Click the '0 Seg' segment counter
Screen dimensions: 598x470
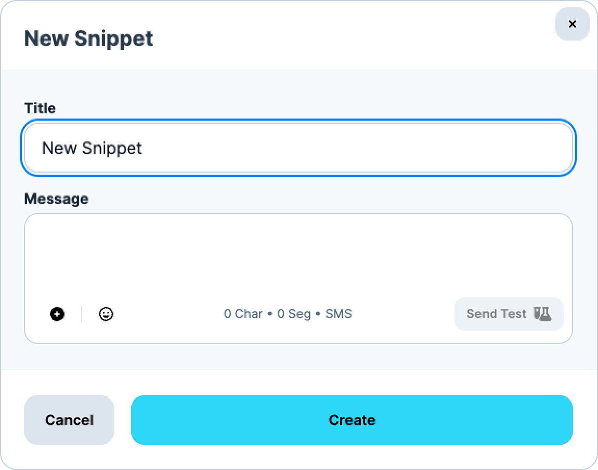pos(294,314)
